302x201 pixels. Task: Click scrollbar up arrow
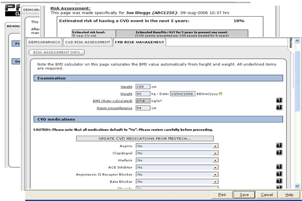[x=297, y=41]
